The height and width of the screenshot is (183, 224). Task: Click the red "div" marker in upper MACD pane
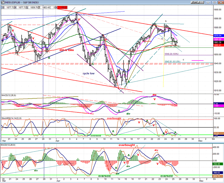154,95
